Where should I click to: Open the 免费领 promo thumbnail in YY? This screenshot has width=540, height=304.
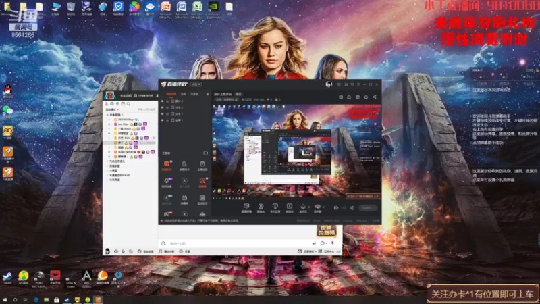(x=326, y=230)
